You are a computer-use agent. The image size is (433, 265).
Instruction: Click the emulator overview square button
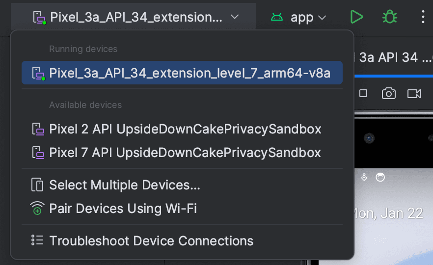coord(363,93)
